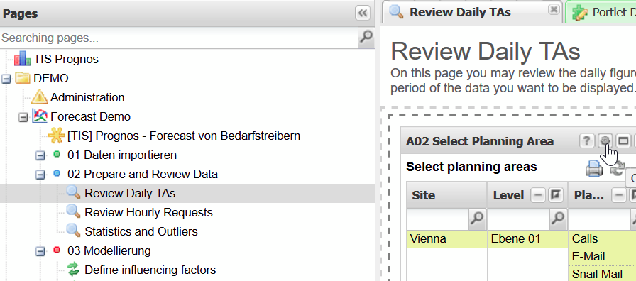Click the printer icon in planning areas

click(x=594, y=168)
